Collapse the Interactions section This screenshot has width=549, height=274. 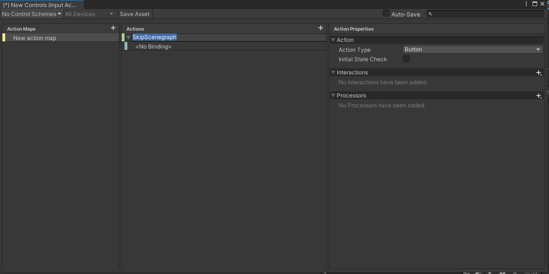click(x=333, y=73)
